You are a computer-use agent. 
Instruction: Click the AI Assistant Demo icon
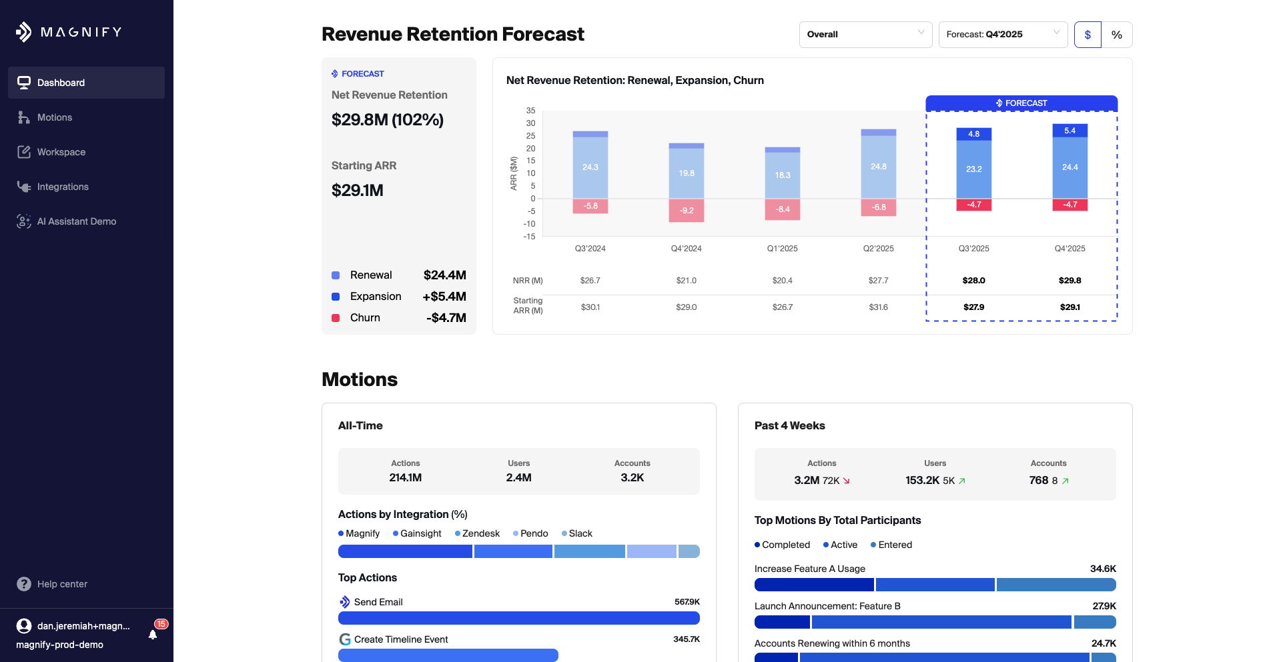point(24,221)
